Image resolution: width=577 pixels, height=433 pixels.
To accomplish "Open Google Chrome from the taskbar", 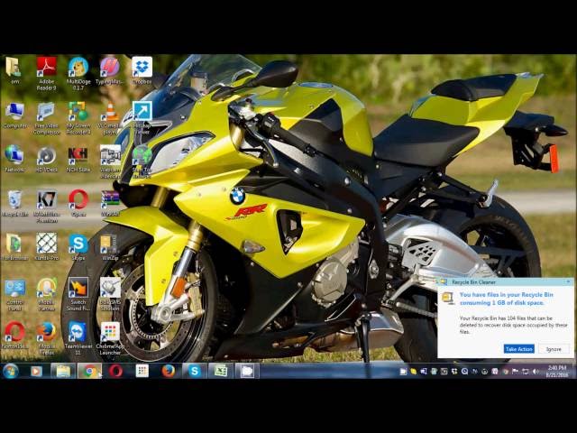I will click(89, 371).
